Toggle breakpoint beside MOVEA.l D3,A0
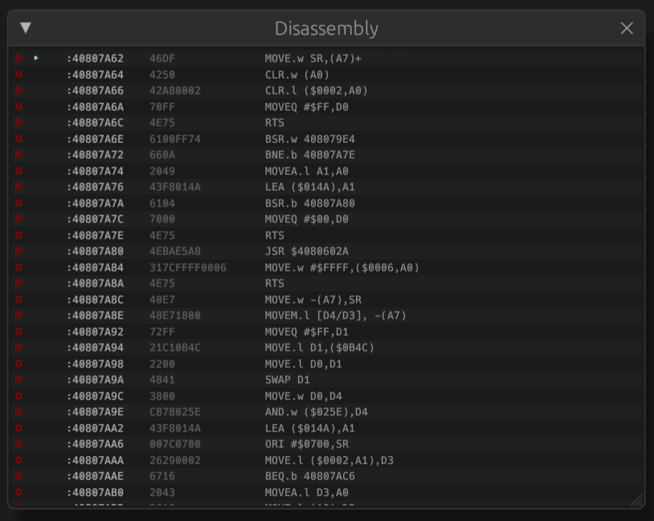Image resolution: width=654 pixels, height=521 pixels. [x=18, y=492]
